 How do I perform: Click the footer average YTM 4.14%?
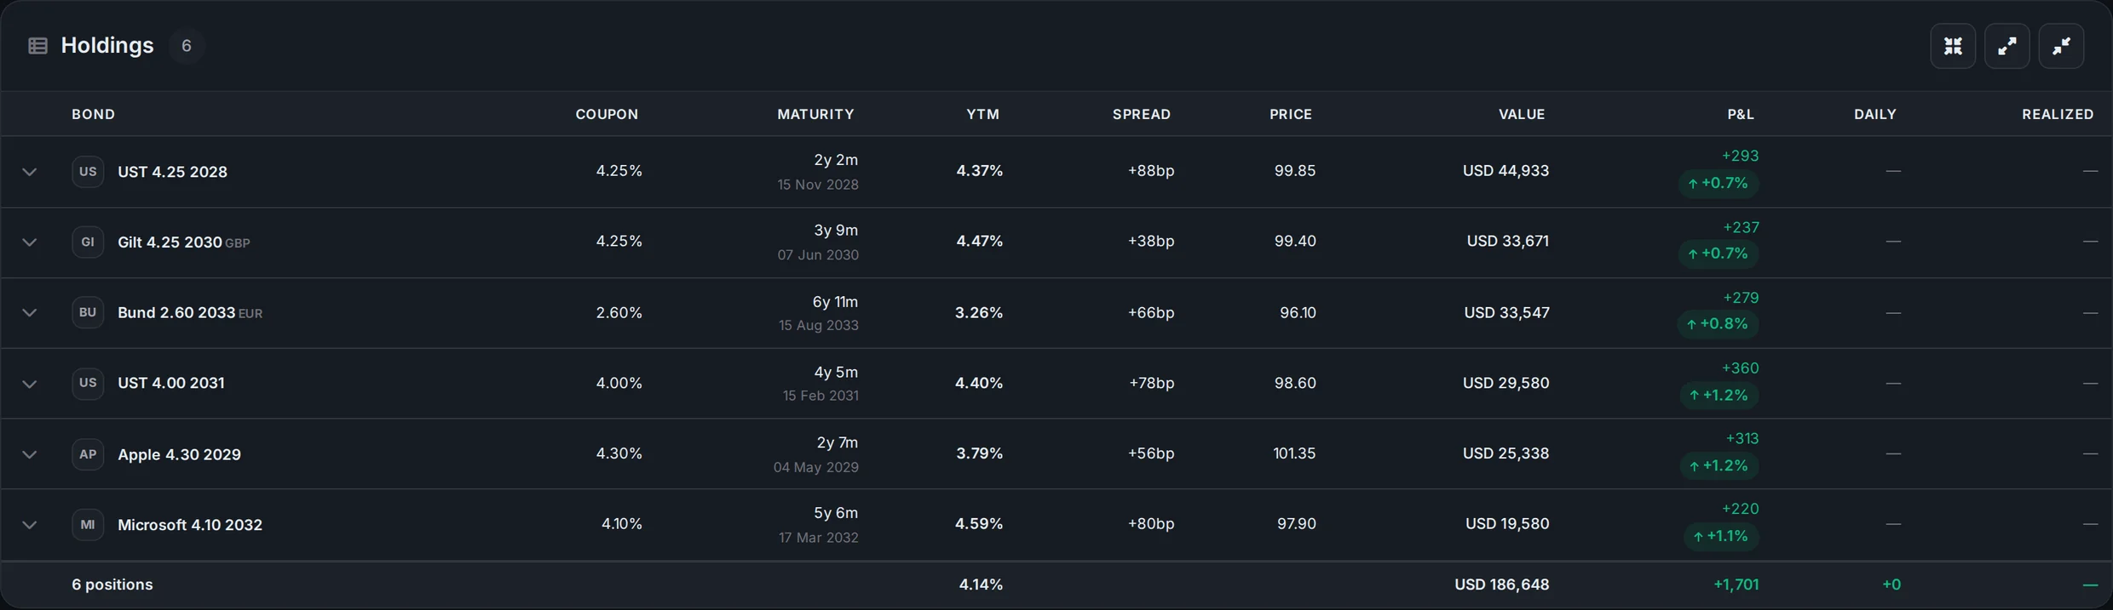click(981, 584)
